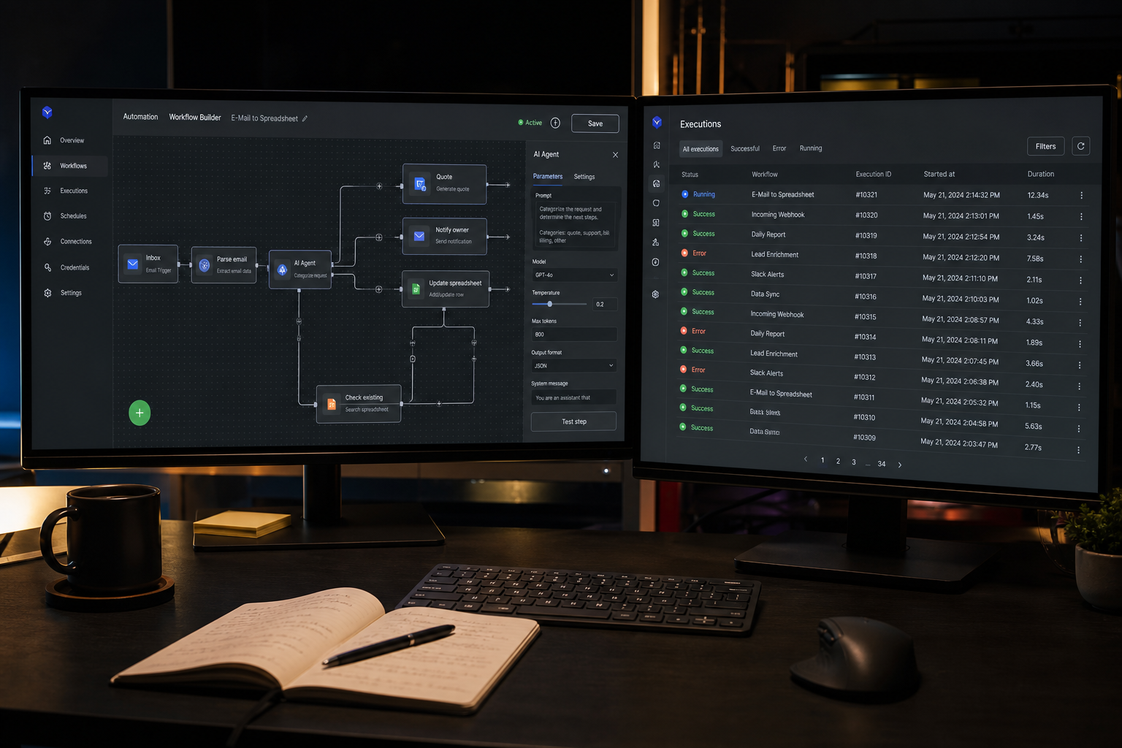
Task: Select the Parse email node
Action: pos(224,264)
